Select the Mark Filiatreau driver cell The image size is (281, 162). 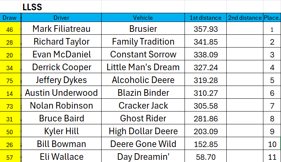61,29
